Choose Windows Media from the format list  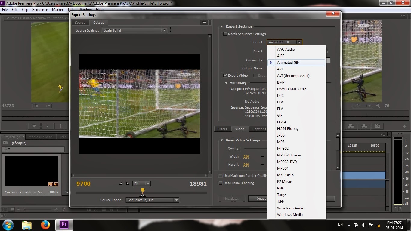tap(296, 215)
